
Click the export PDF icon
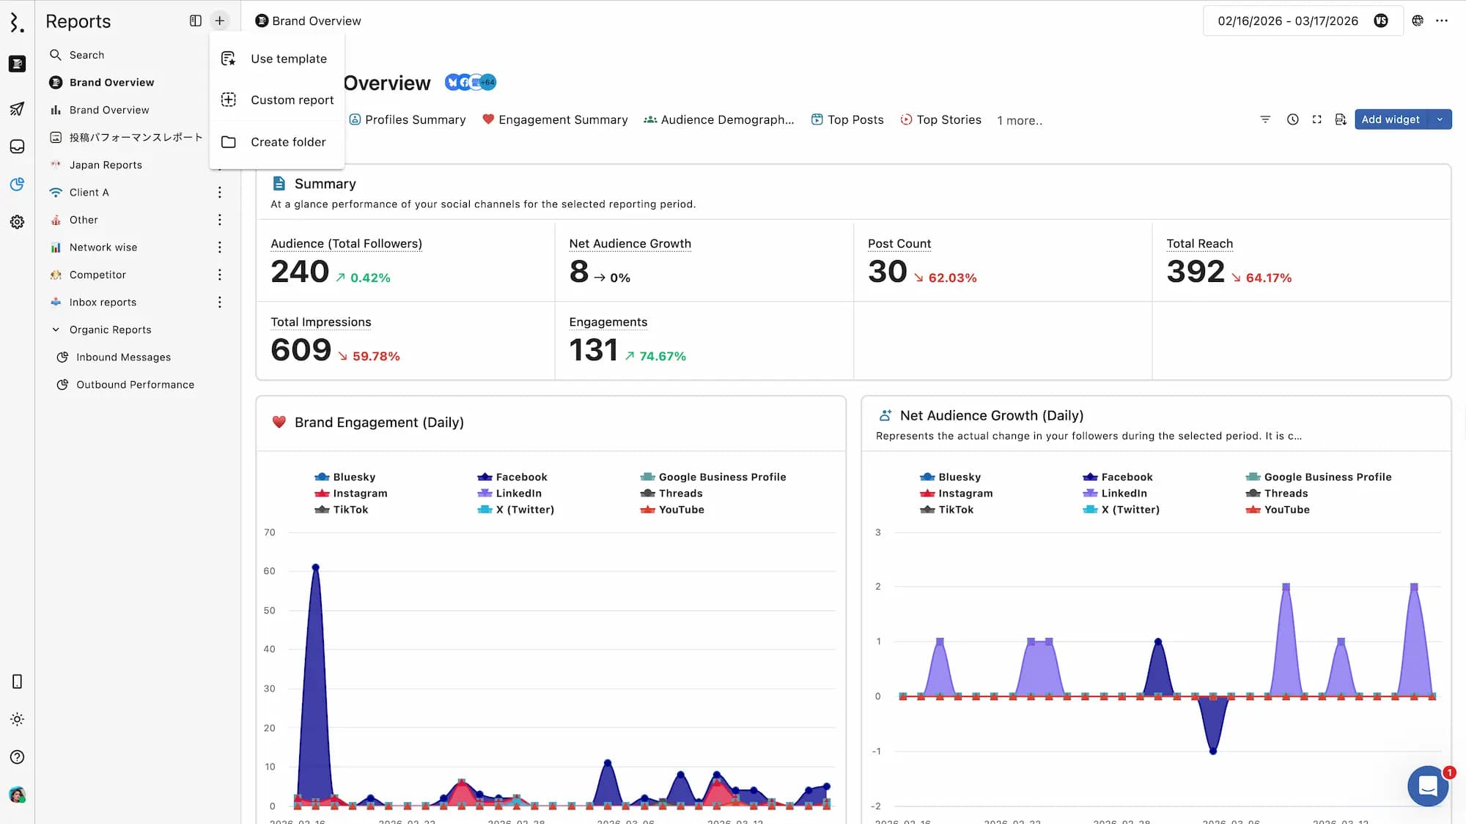(1341, 119)
